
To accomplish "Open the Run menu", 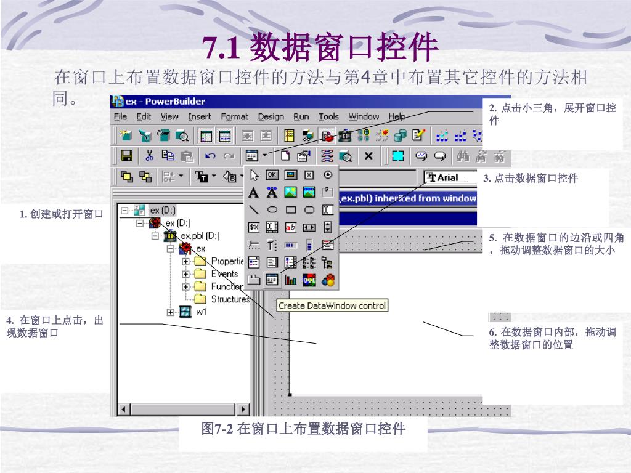I will coord(301,116).
